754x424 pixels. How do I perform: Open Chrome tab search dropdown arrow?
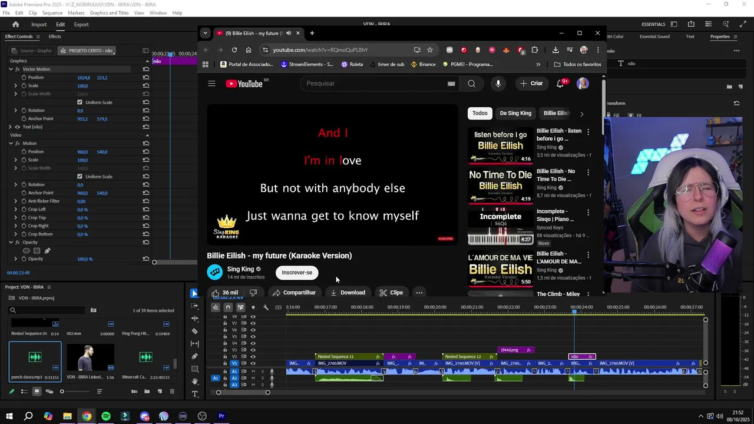pos(205,33)
